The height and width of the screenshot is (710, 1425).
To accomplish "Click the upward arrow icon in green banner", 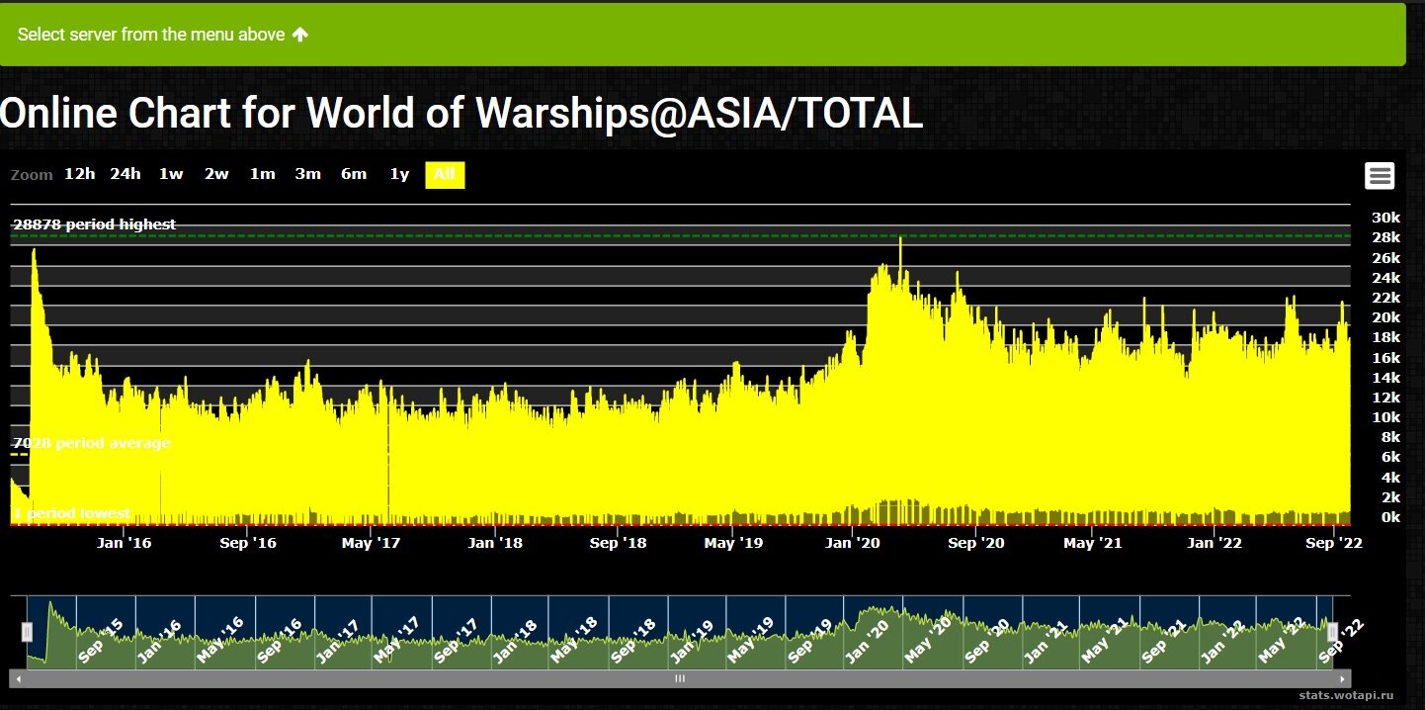I will pos(300,35).
